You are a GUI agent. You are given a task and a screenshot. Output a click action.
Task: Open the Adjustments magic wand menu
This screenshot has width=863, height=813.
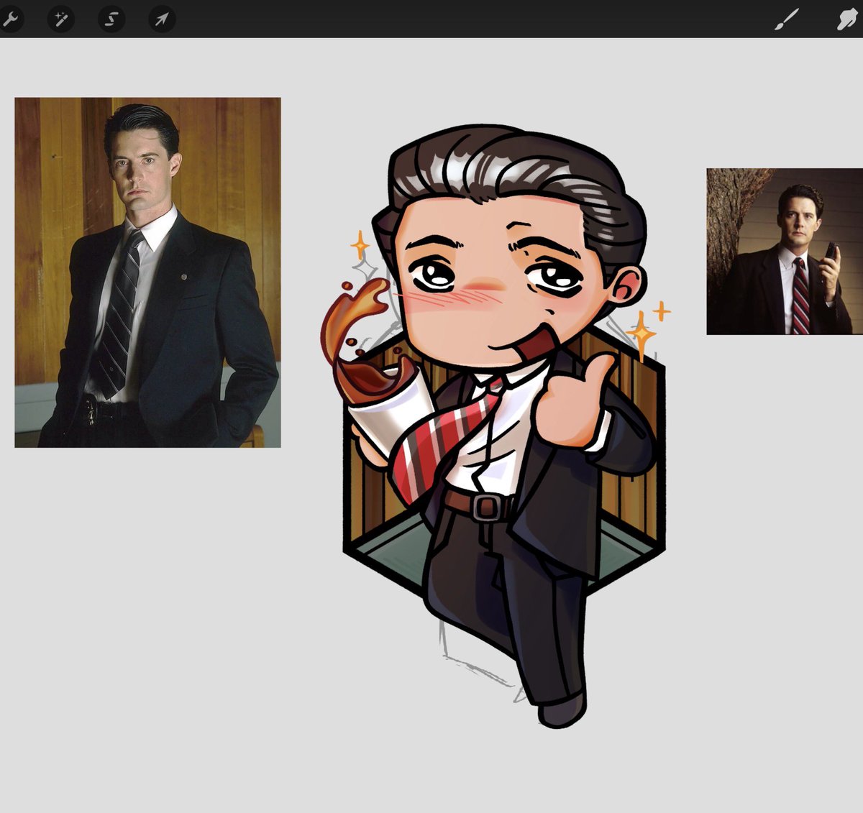[x=60, y=19]
